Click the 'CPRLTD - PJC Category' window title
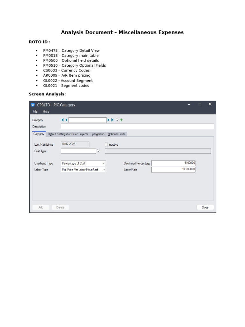Screen dimensions: 245x327 click(x=56, y=105)
